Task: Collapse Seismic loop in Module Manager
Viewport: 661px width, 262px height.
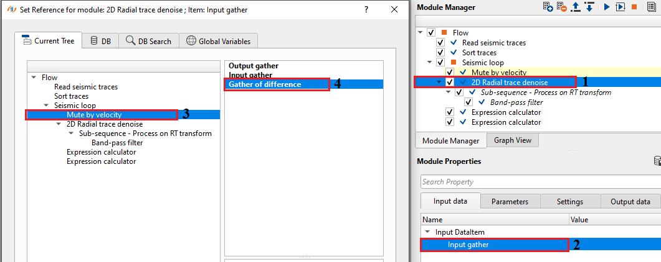Action: (430, 63)
